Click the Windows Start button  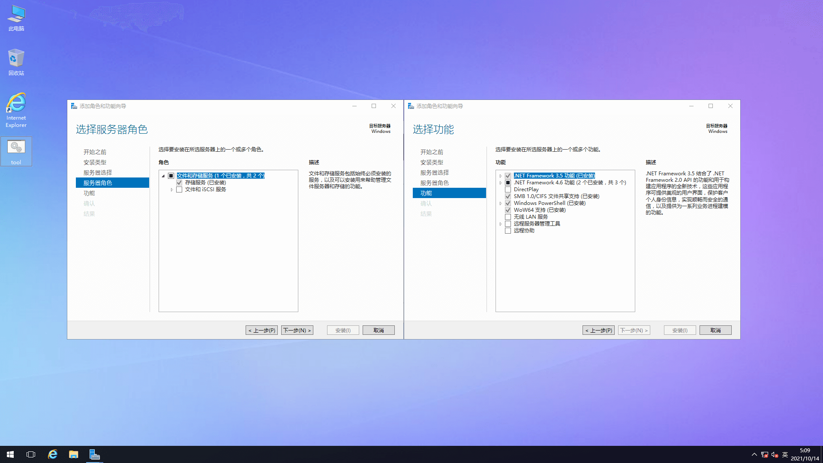pyautogui.click(x=10, y=454)
